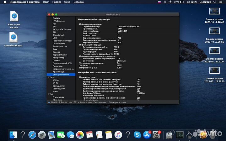Click the battery 27% indicator

point(179,2)
